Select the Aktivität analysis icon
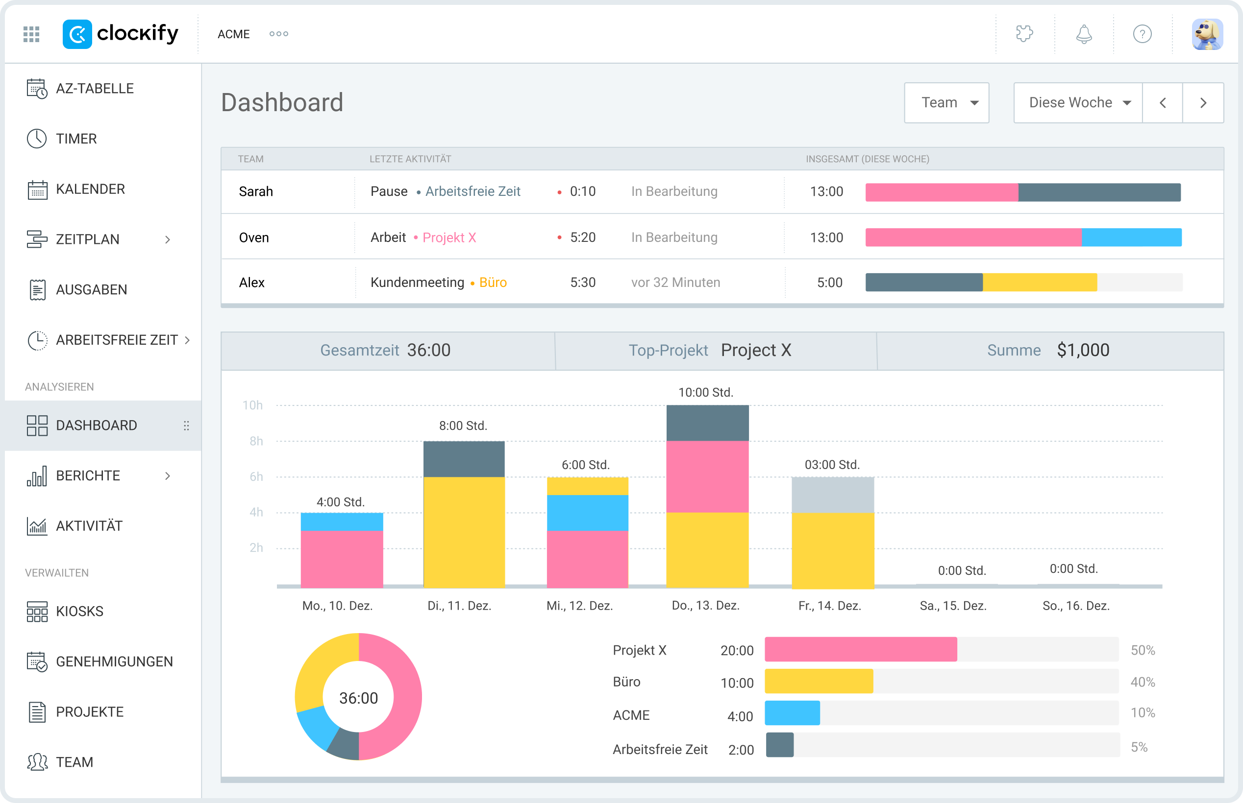The image size is (1243, 803). (37, 525)
